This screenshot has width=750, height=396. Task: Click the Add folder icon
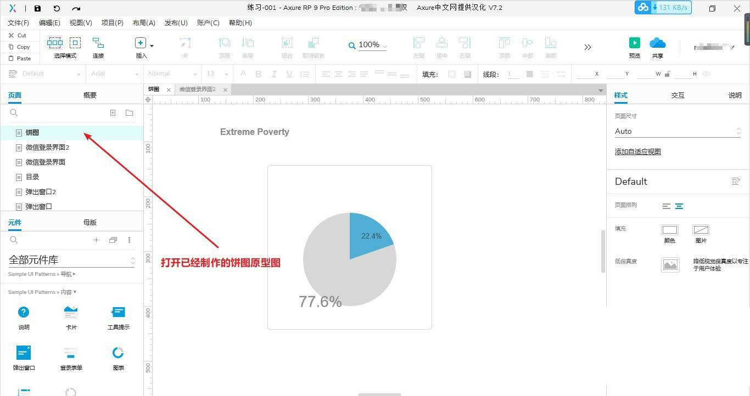(129, 112)
